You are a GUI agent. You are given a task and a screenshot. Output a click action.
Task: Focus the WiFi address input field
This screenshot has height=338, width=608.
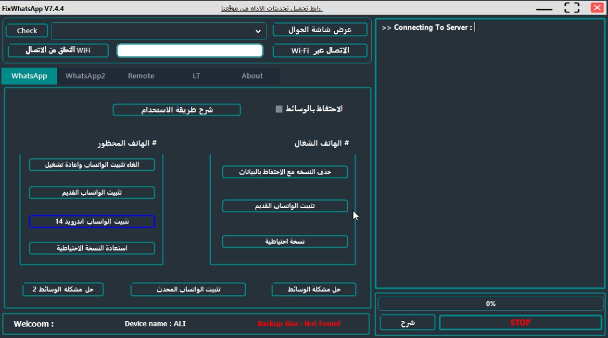(190, 51)
